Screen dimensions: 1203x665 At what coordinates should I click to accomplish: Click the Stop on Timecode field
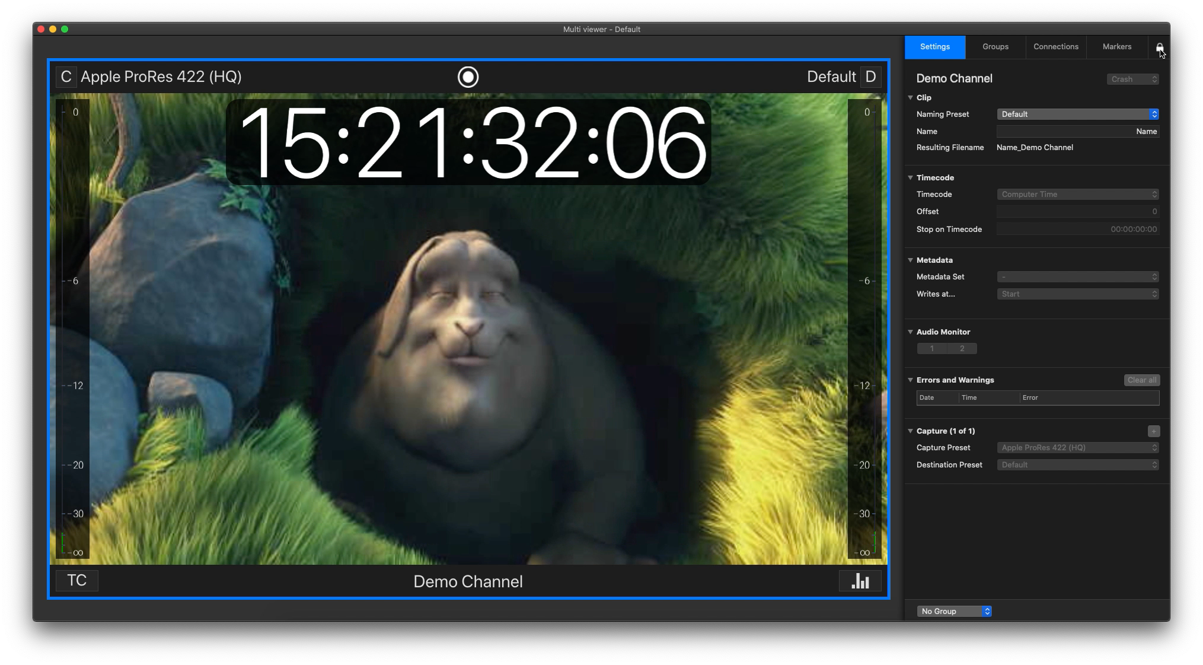tap(1077, 230)
